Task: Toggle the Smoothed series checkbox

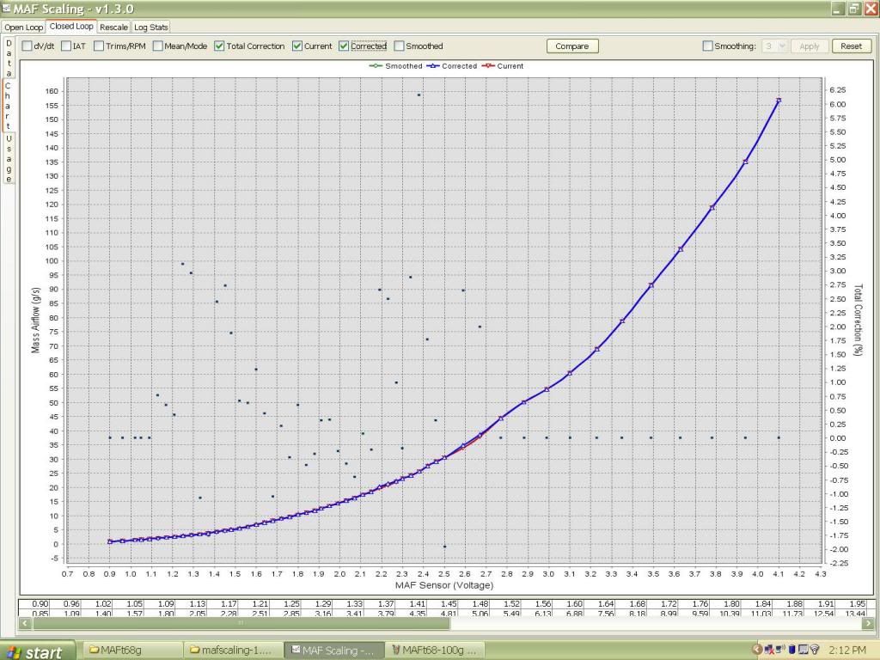Action: (x=400, y=46)
